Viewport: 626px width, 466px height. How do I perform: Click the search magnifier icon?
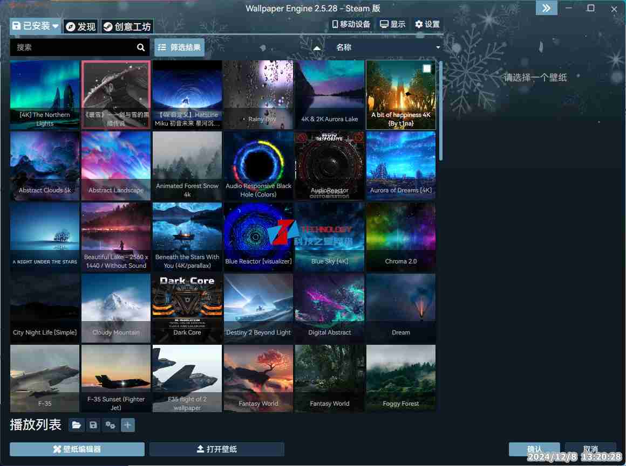[x=141, y=47]
